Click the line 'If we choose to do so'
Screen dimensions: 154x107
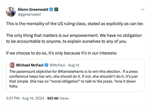tap(62, 53)
